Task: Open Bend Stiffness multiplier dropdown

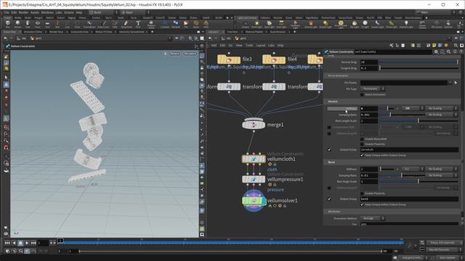Action: click(413, 169)
